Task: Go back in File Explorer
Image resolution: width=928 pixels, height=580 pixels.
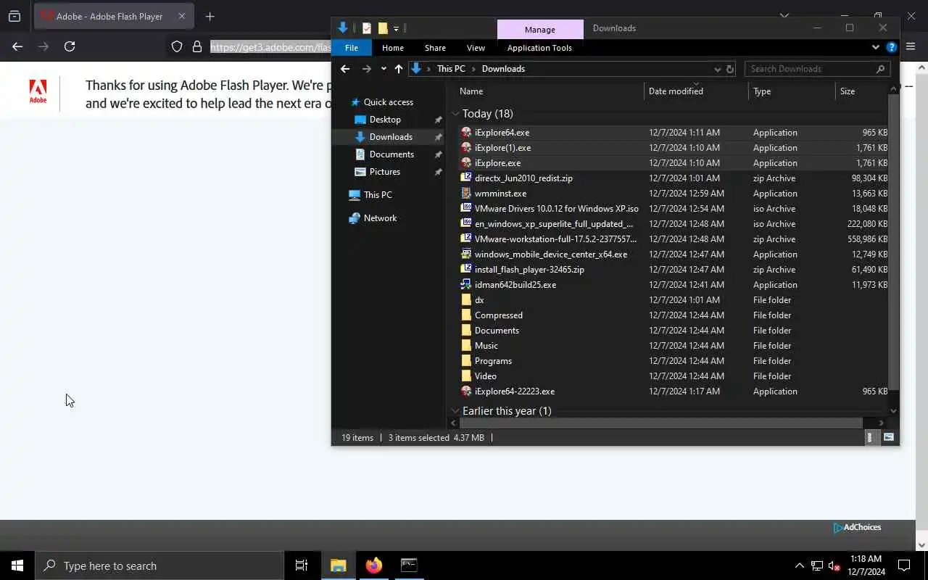Action: click(x=345, y=69)
